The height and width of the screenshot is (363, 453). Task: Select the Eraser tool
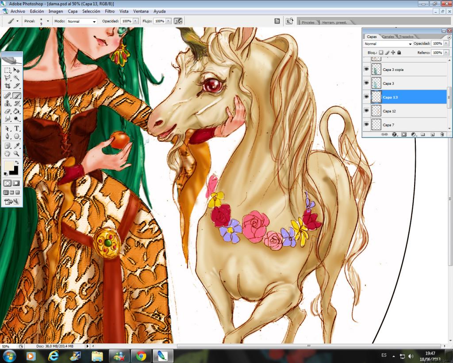pos(7,111)
